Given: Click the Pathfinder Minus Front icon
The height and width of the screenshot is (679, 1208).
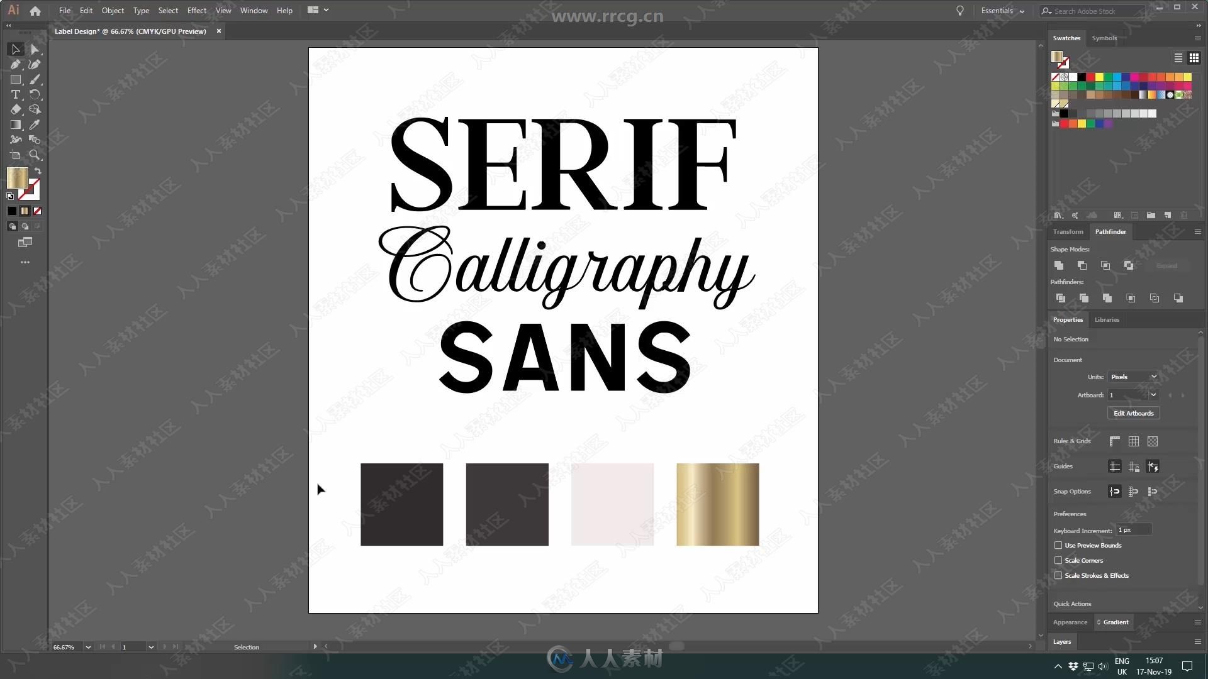Looking at the screenshot, I should click(x=1082, y=265).
